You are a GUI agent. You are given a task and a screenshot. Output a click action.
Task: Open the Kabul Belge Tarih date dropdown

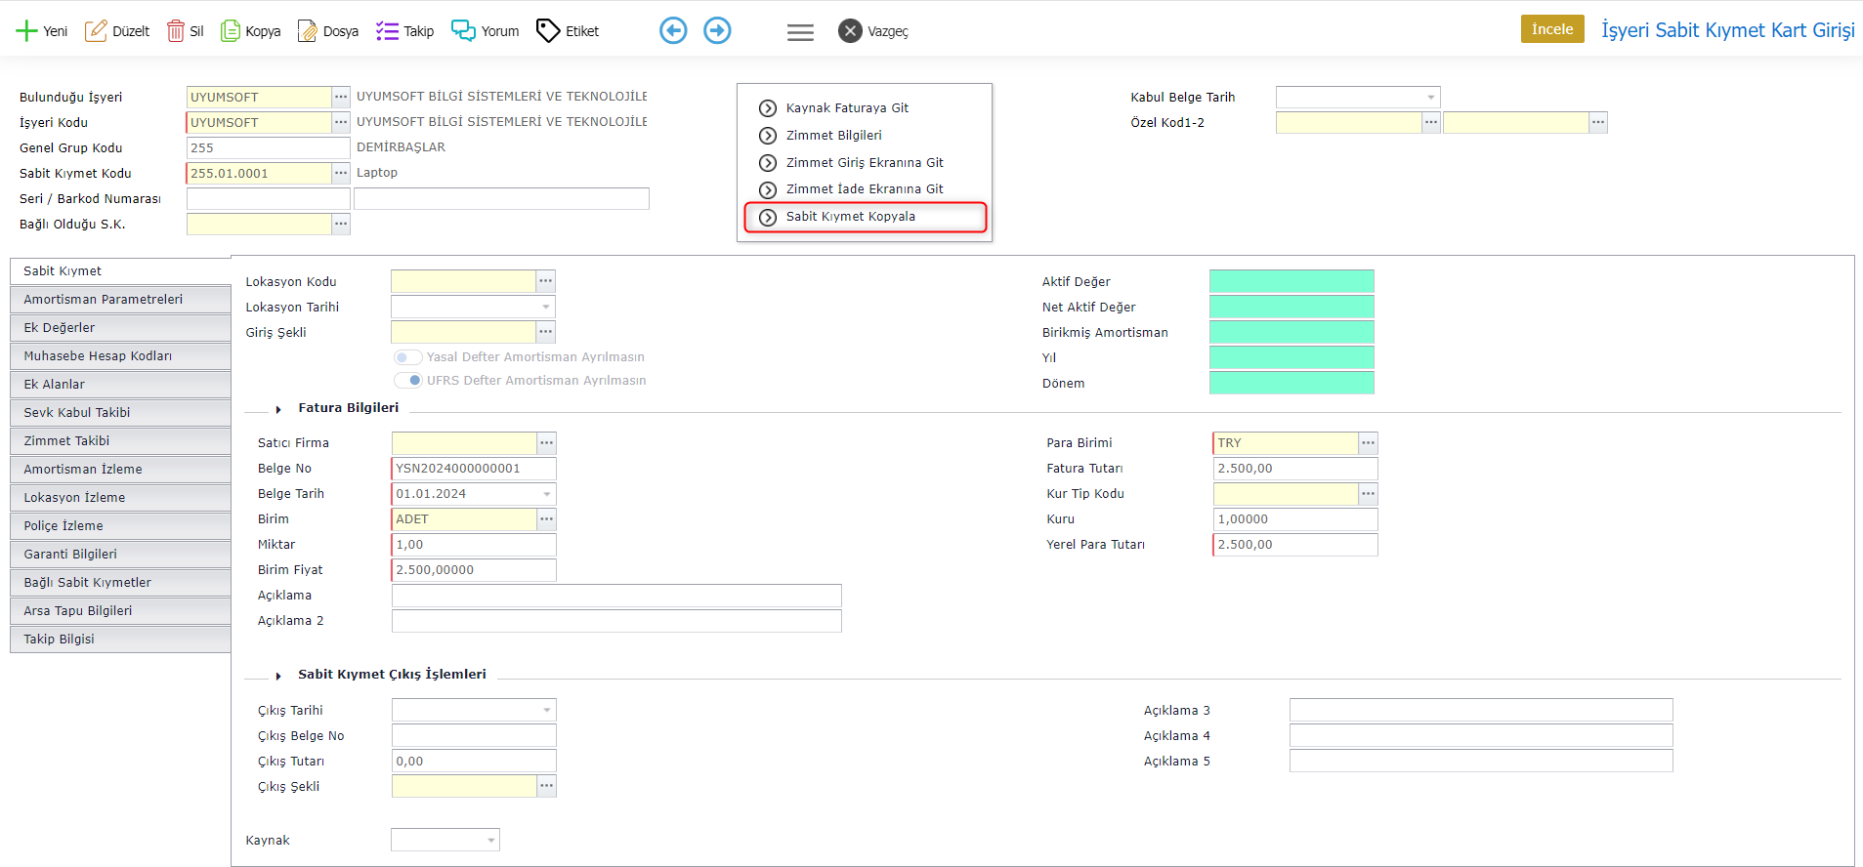click(x=1430, y=98)
